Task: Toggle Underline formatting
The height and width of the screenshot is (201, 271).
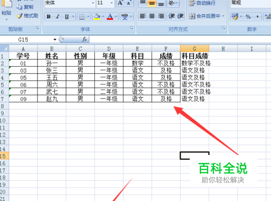Action: click(67, 17)
